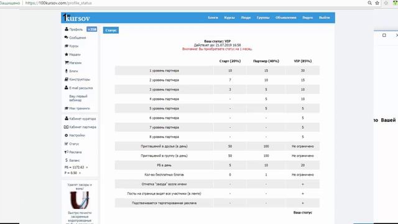Click the browser address bar URL
Image resolution: width=398 pixels, height=224 pixels.
[x=58, y=3]
